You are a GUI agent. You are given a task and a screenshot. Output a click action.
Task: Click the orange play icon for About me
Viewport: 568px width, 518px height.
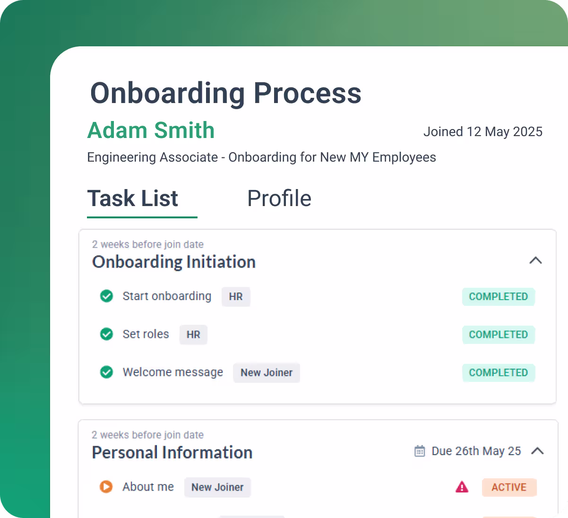106,486
